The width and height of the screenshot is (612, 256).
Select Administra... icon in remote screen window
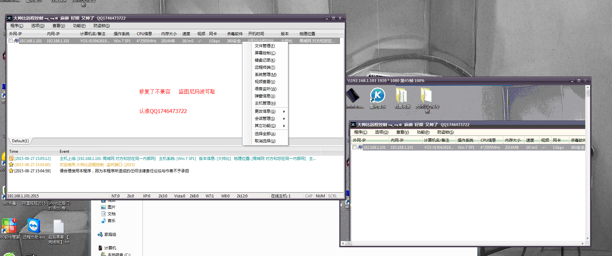(354, 98)
